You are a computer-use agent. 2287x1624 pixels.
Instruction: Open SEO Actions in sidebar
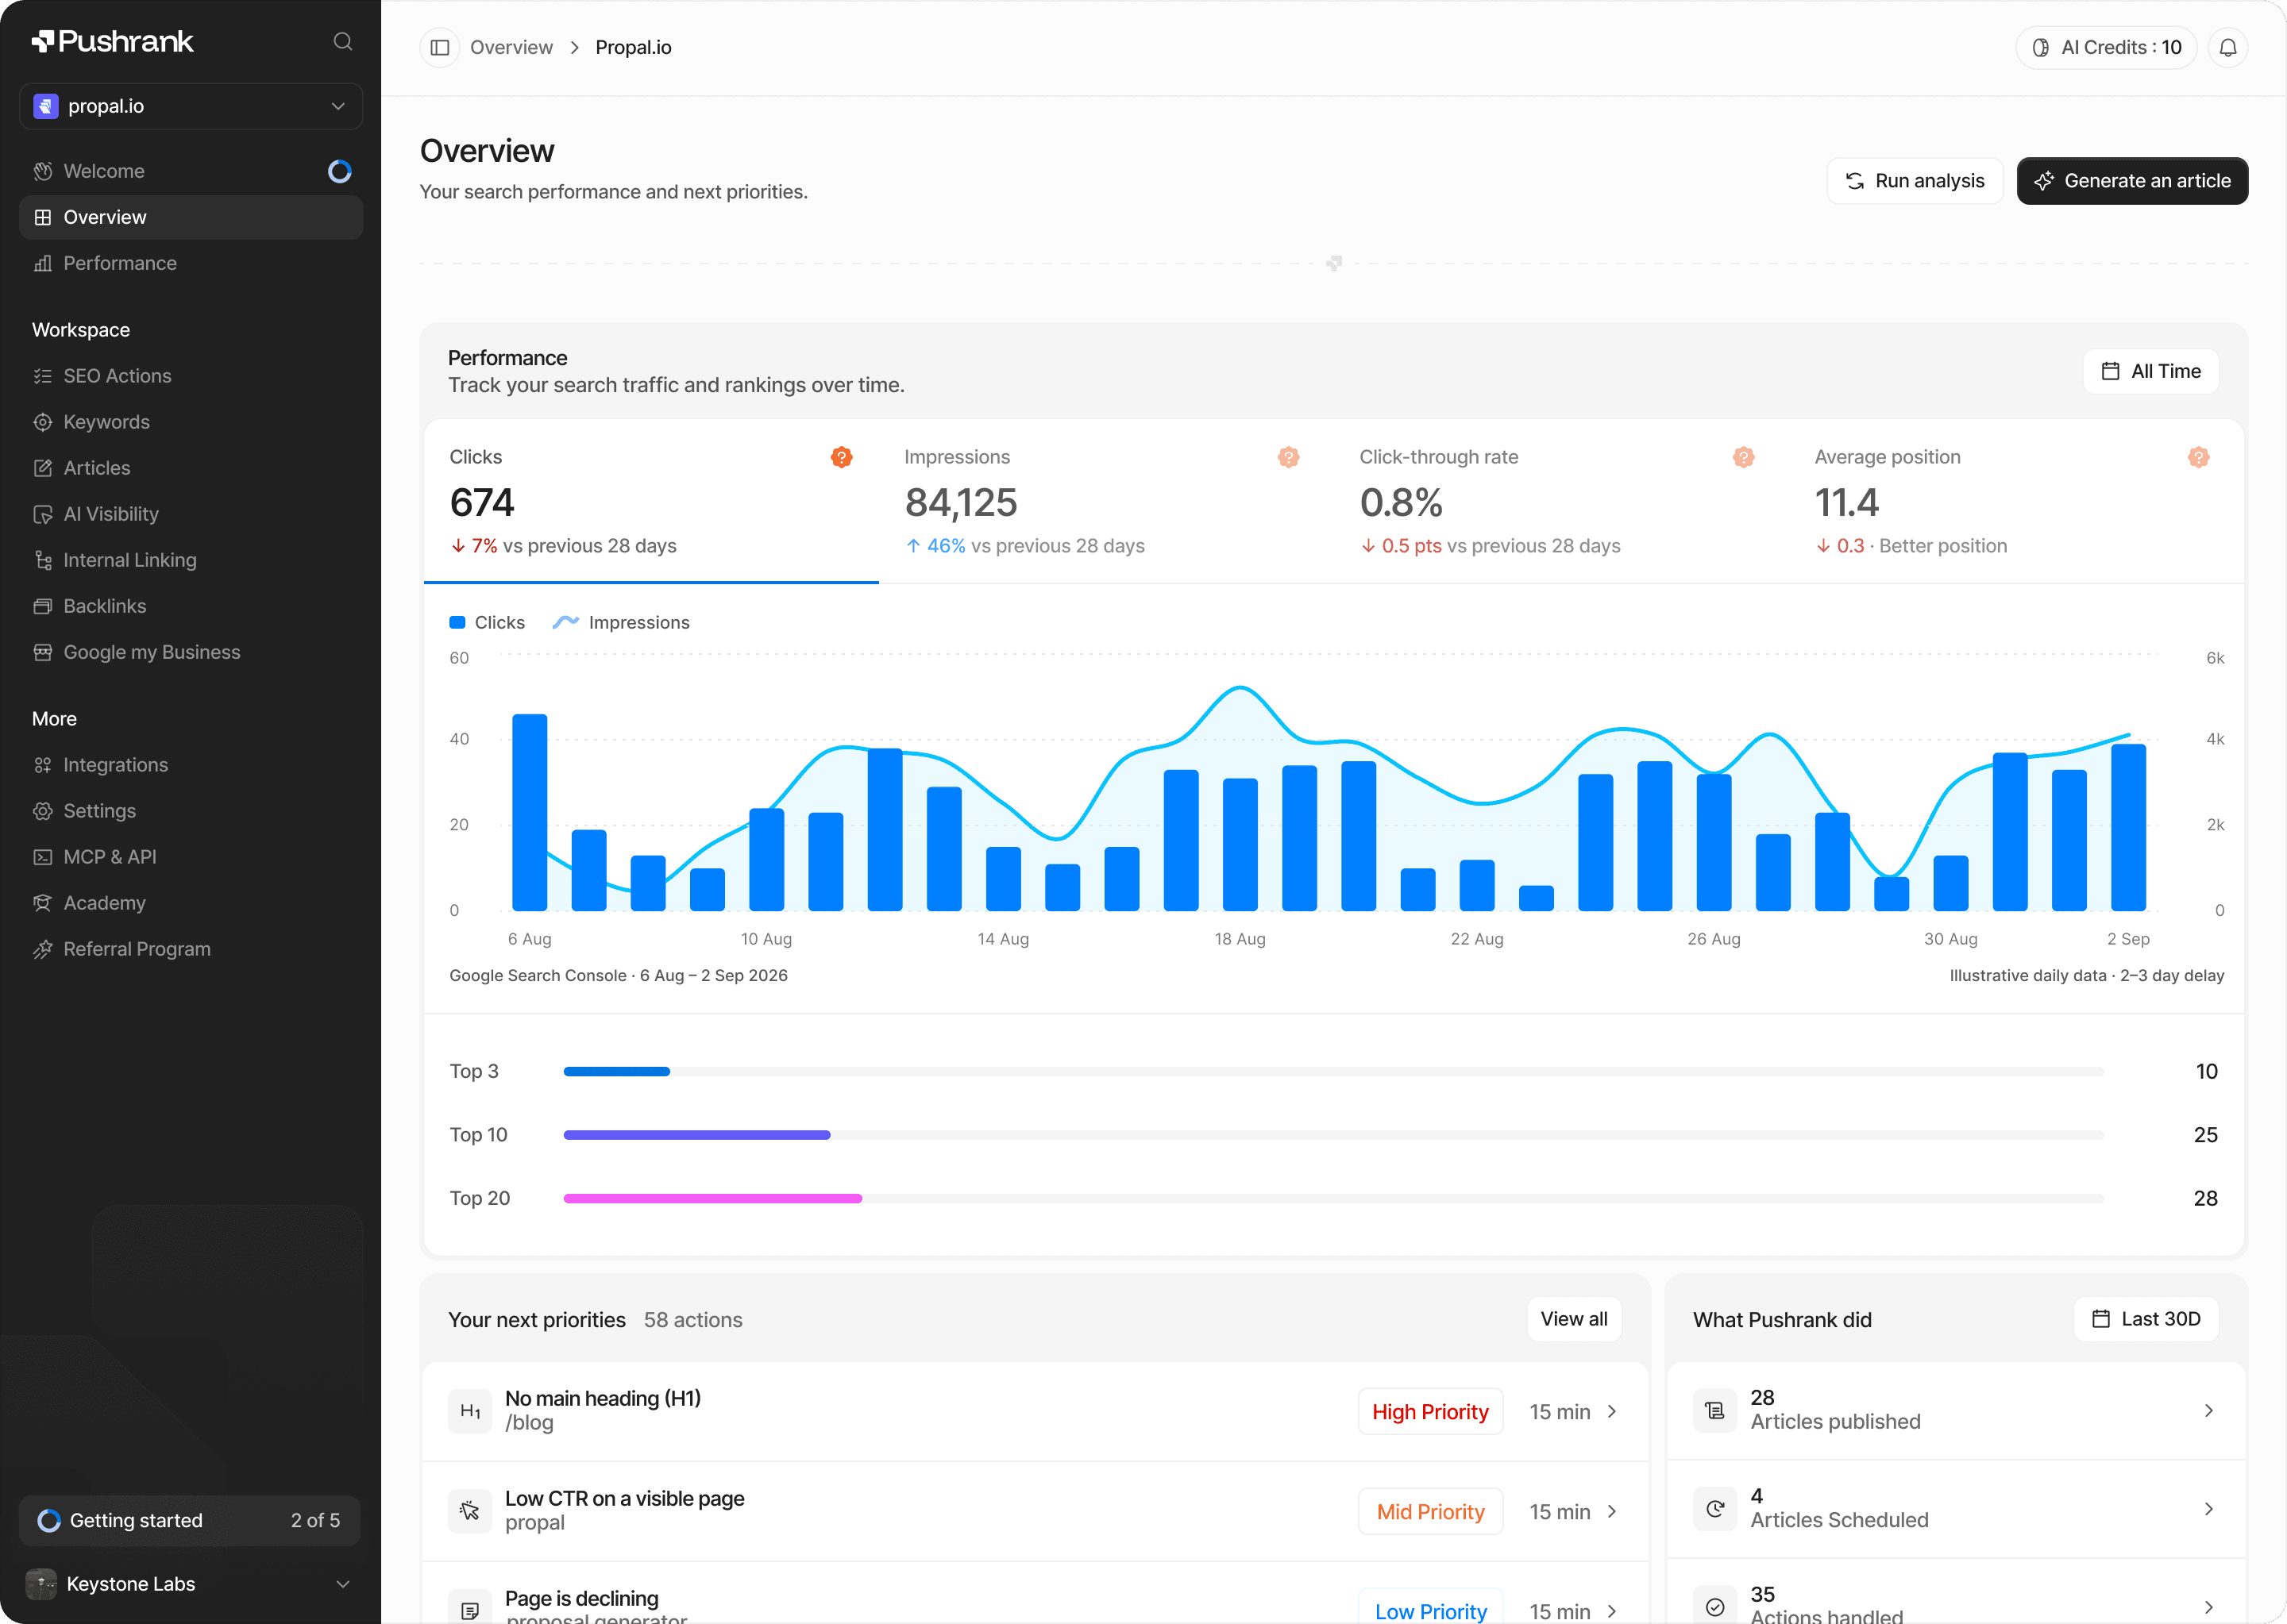(191, 376)
